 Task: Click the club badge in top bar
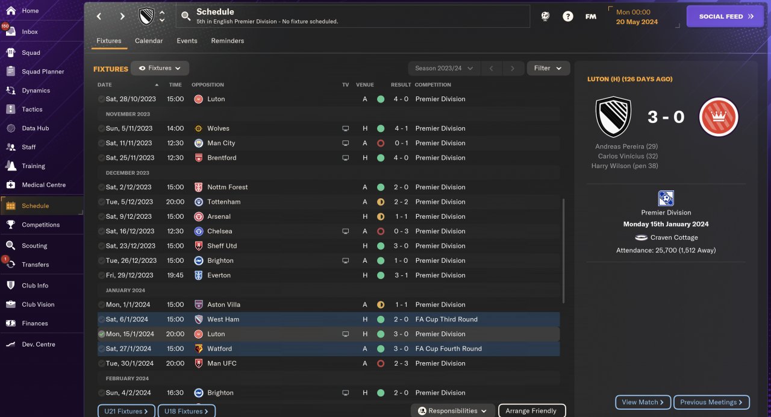coord(146,16)
